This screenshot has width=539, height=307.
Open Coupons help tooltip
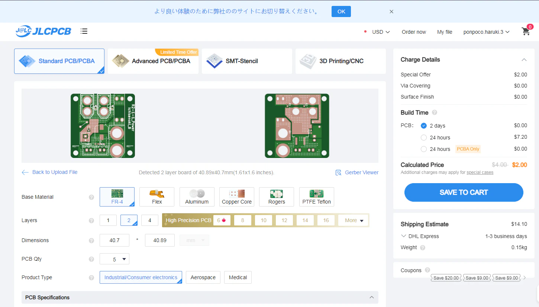tap(427, 270)
